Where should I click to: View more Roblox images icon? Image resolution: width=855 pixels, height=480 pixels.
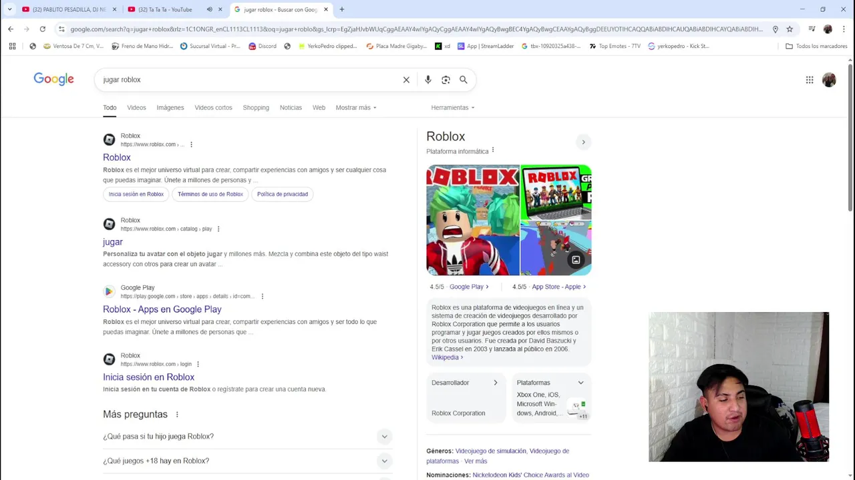pyautogui.click(x=576, y=260)
